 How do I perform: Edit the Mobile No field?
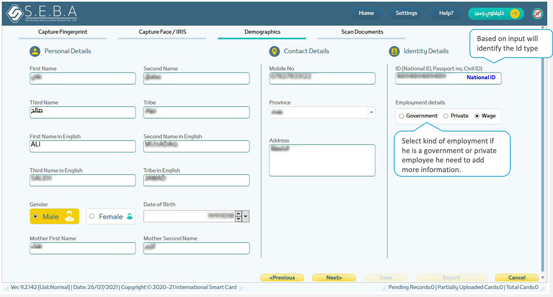click(x=323, y=78)
